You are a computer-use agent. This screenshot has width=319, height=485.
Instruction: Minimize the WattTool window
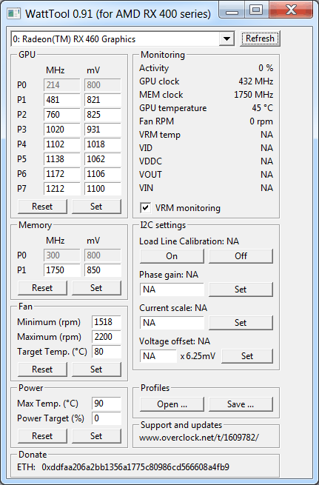tap(232, 10)
